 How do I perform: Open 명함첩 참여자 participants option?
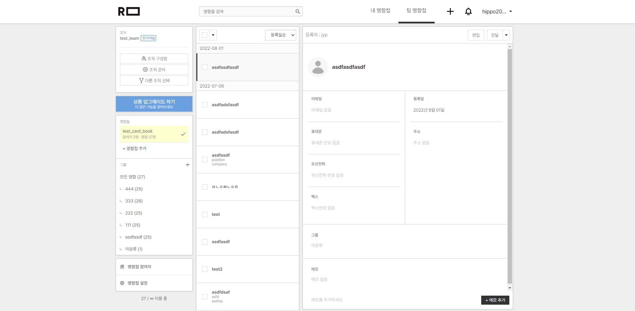coord(154,267)
